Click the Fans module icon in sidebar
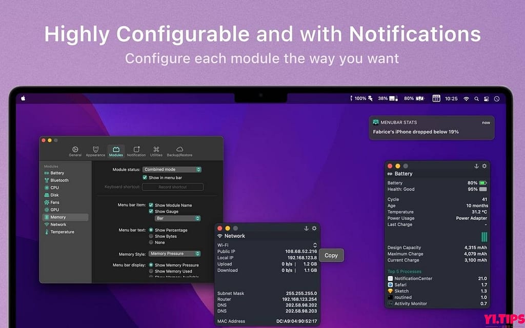Image resolution: width=525 pixels, height=328 pixels. 47,202
